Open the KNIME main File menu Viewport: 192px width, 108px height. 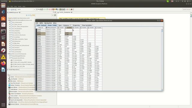[8, 6]
